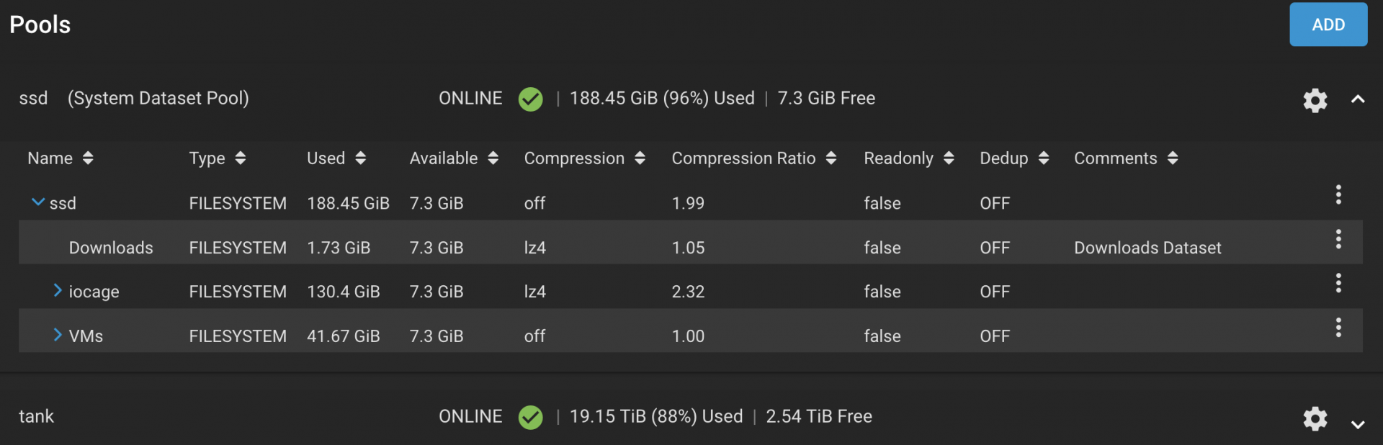This screenshot has height=445, width=1383.
Task: Sort datasets by Used column arrows
Action: point(360,158)
